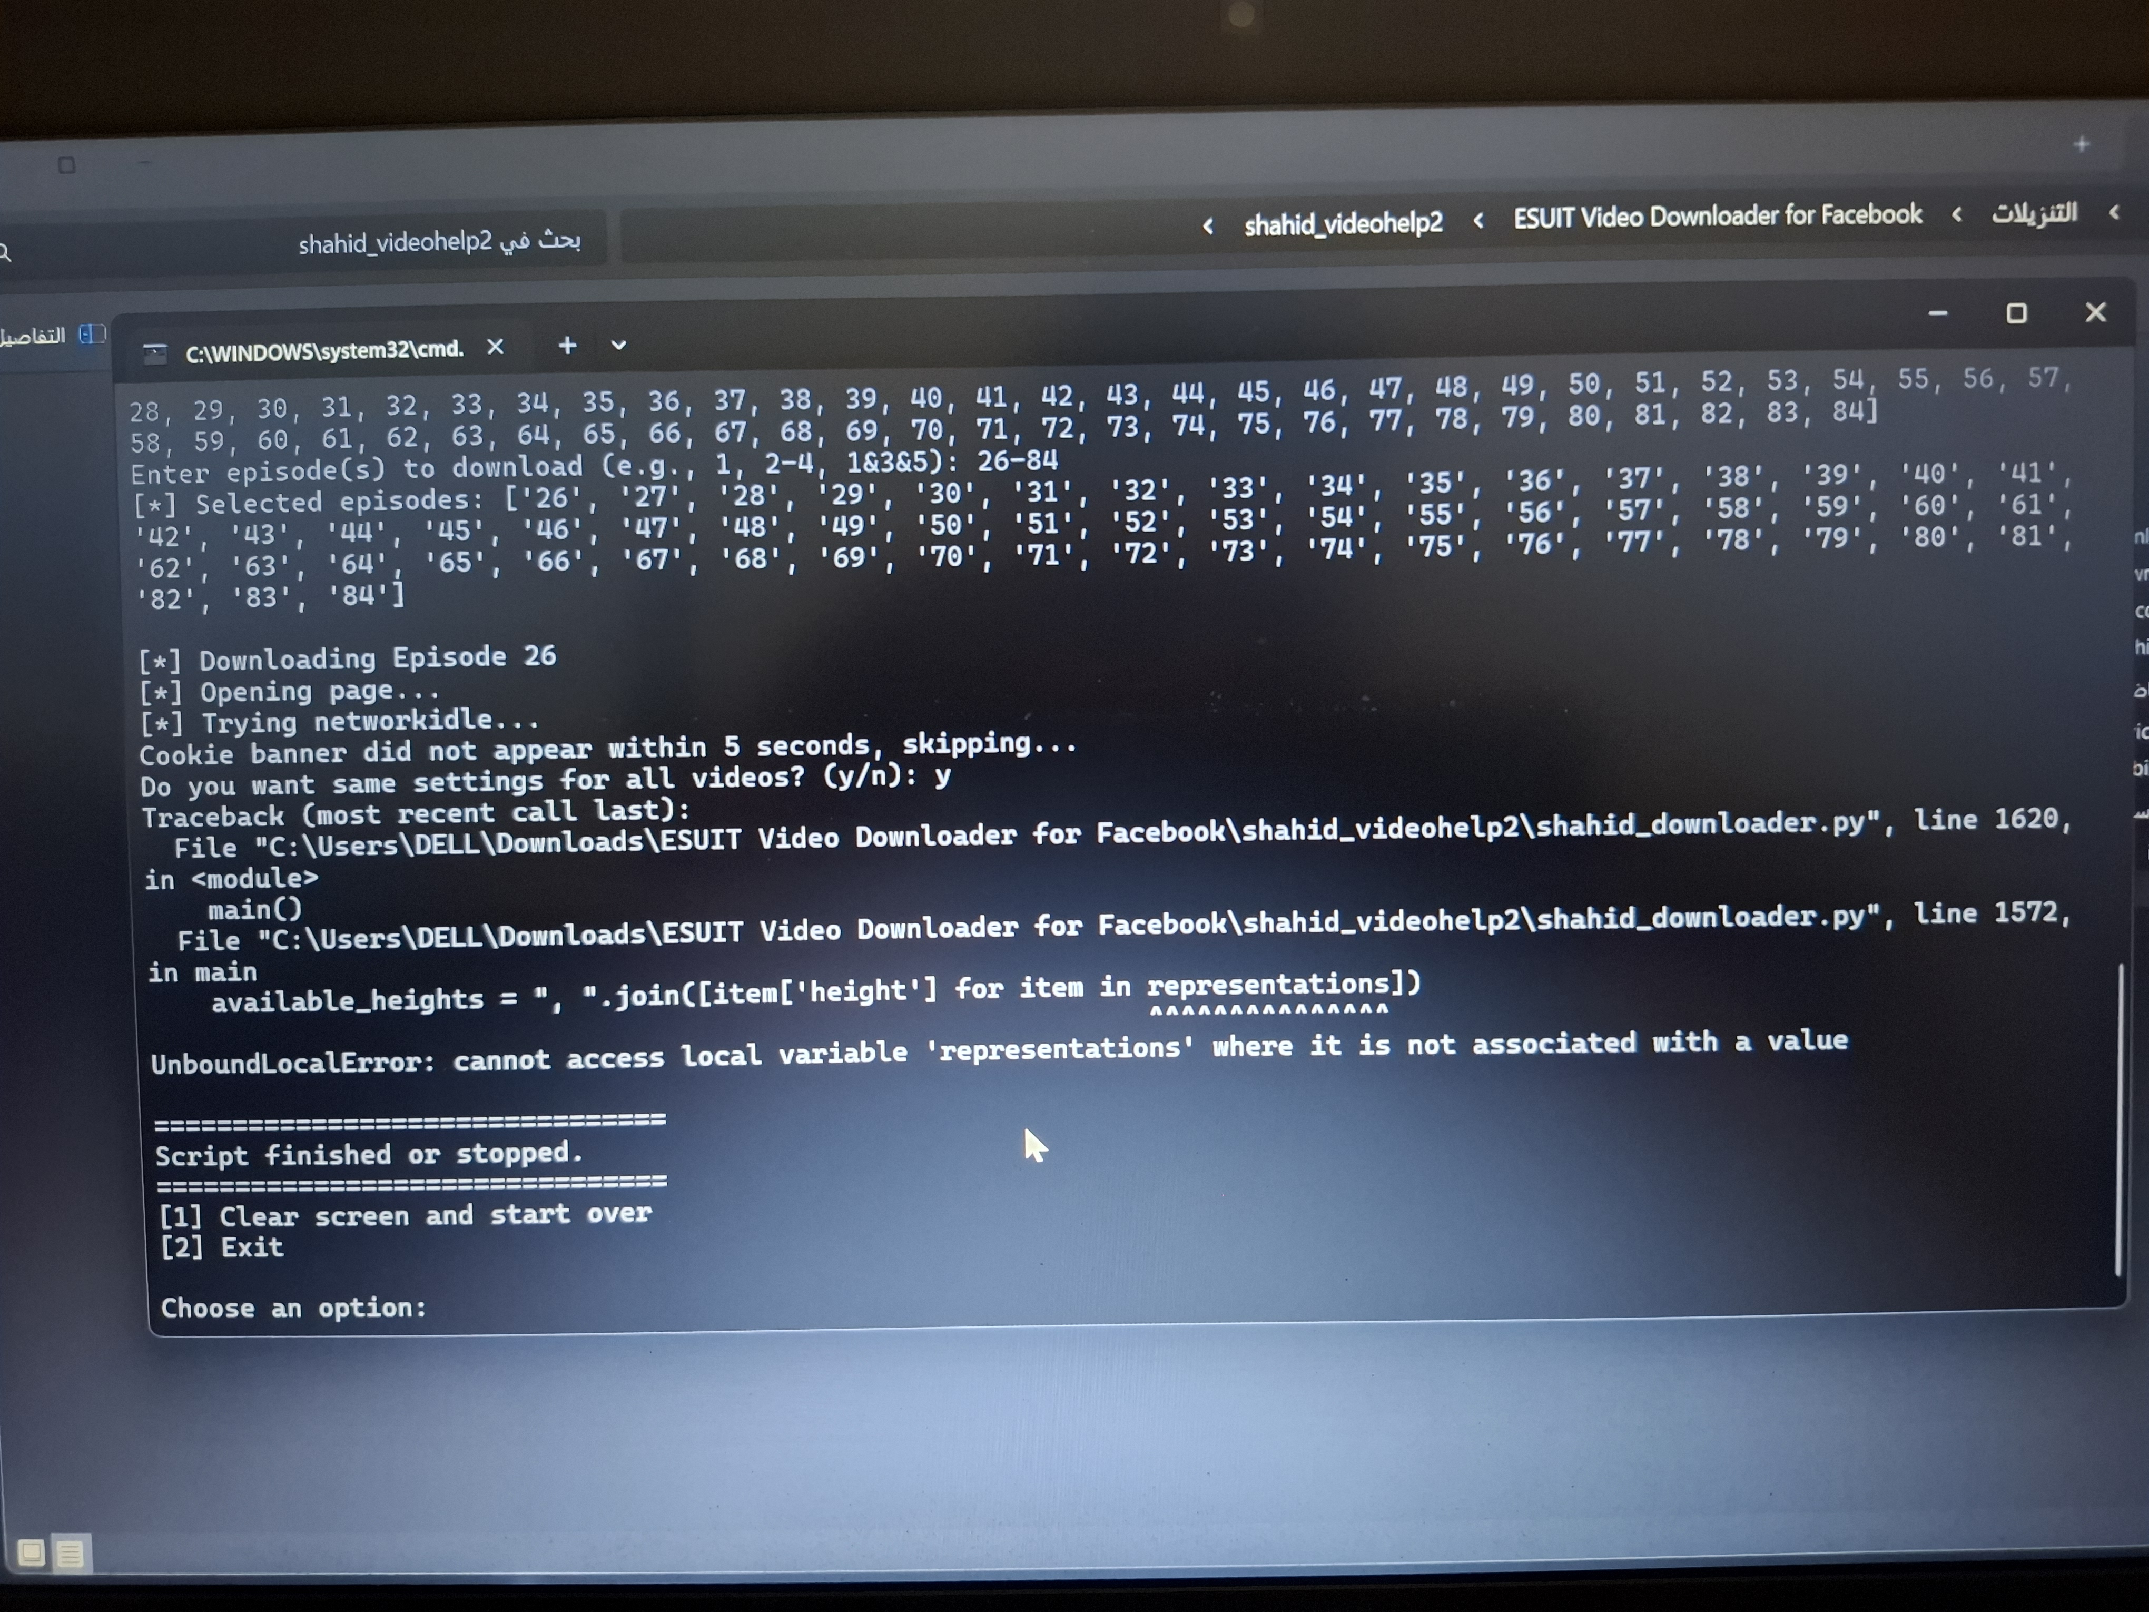This screenshot has width=2149, height=1612.
Task: Close the terminal window
Action: (x=2096, y=312)
